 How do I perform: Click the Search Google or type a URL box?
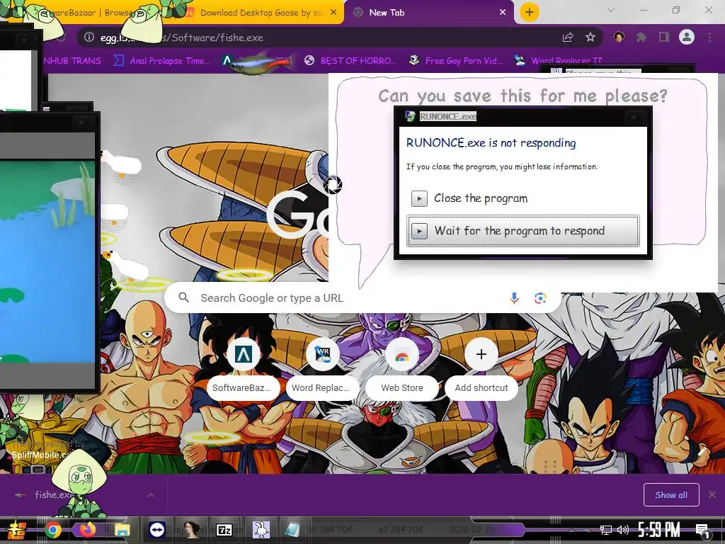(363, 298)
